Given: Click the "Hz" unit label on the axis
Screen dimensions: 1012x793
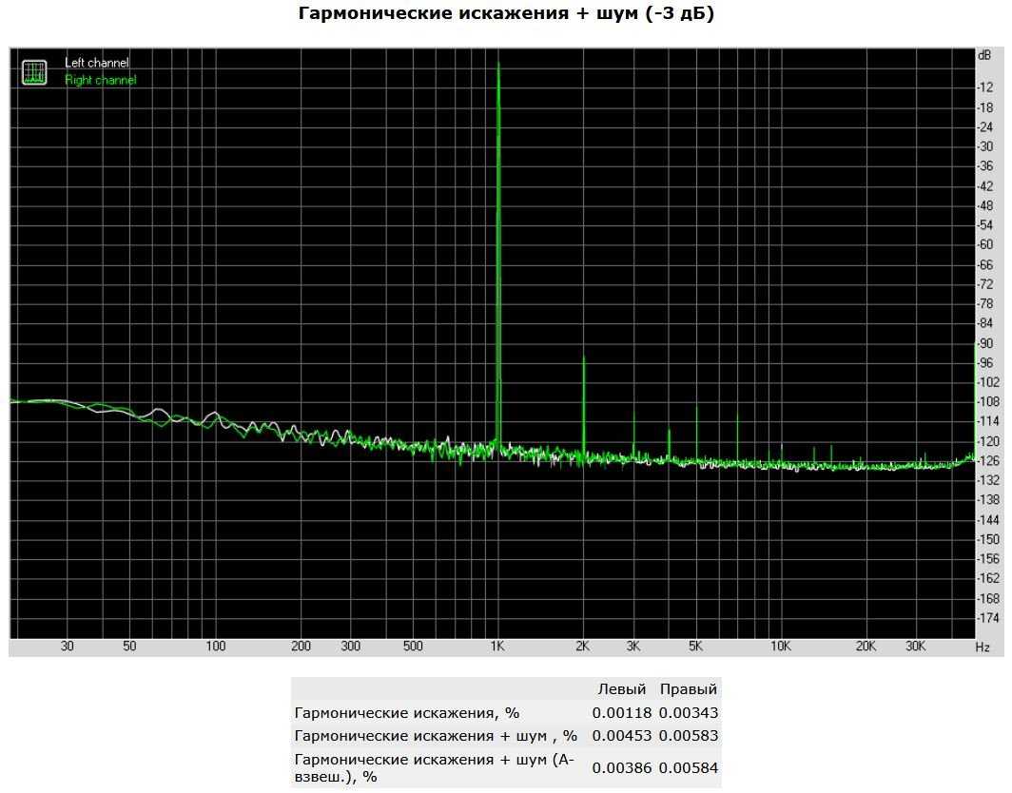Looking at the screenshot, I should (x=983, y=647).
